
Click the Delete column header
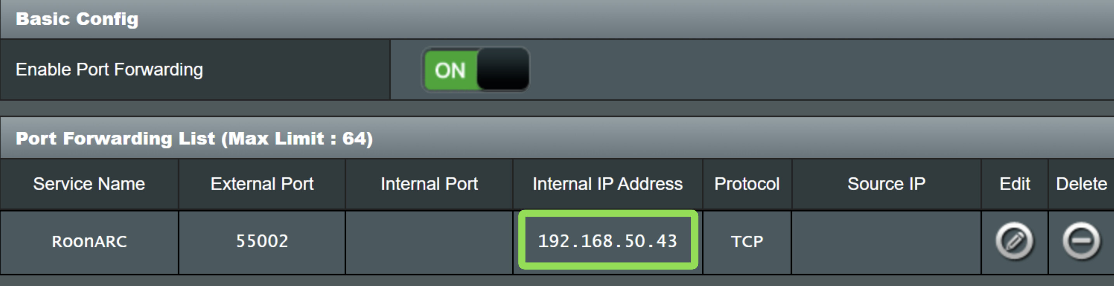pos(1081,184)
